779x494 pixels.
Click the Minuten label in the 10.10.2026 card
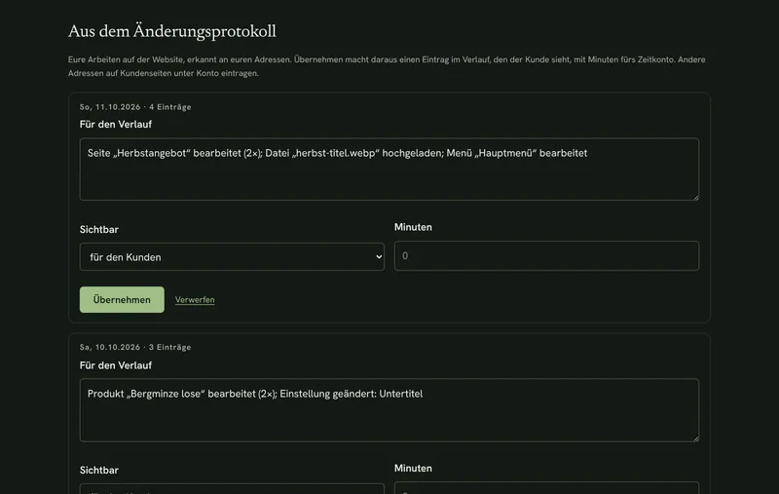[413, 468]
